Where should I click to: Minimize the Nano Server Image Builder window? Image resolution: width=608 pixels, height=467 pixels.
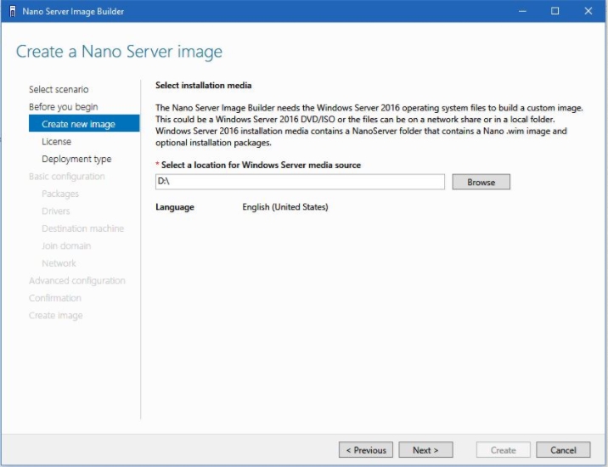coord(521,11)
